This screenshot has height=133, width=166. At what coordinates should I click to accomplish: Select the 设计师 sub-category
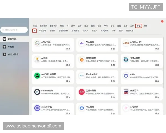(52, 31)
